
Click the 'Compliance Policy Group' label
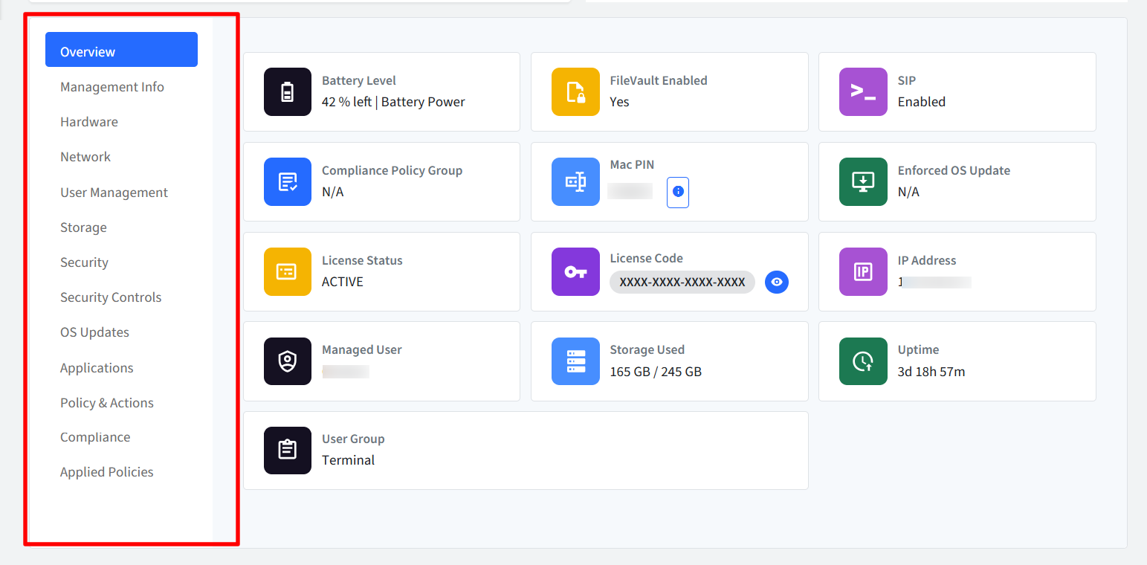coord(392,170)
